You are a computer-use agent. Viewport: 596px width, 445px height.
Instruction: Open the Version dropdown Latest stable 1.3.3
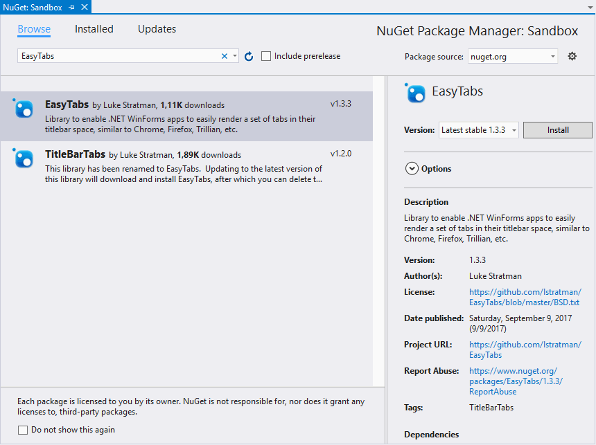479,130
